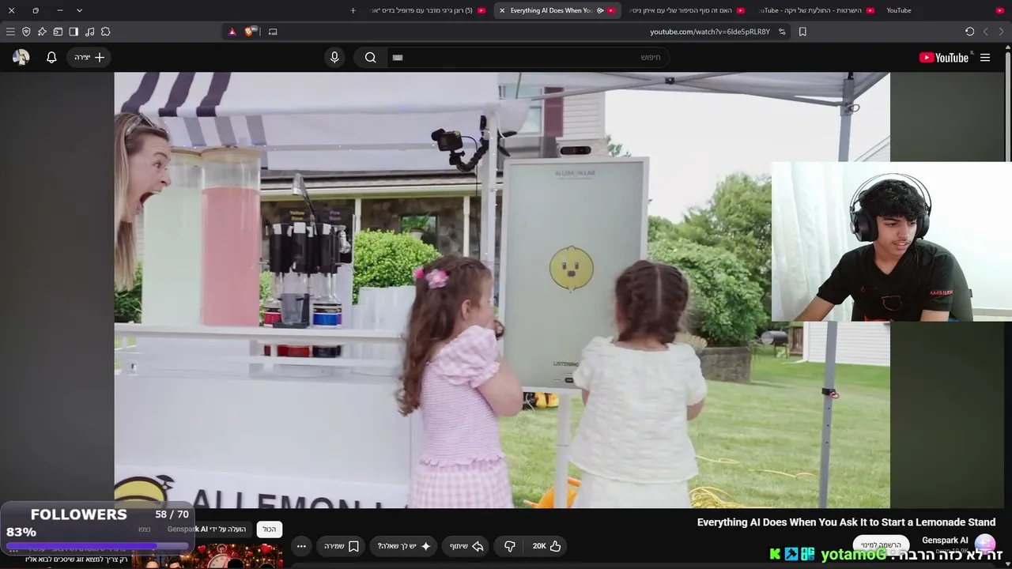Open the browser extensions puzzle icon
The image size is (1012, 569).
[105, 32]
